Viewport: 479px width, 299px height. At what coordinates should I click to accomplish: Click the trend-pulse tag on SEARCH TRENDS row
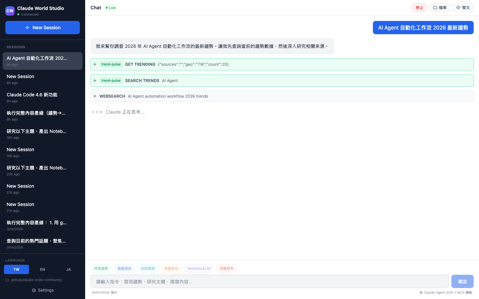coord(111,81)
